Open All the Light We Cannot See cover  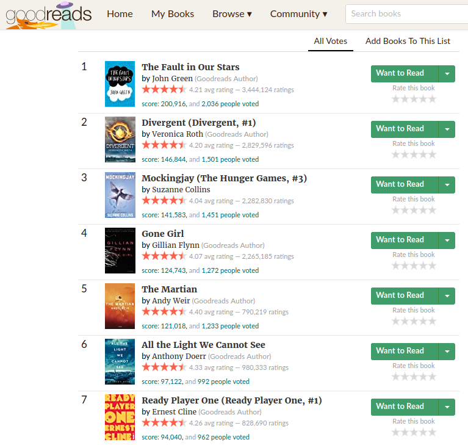(120, 361)
